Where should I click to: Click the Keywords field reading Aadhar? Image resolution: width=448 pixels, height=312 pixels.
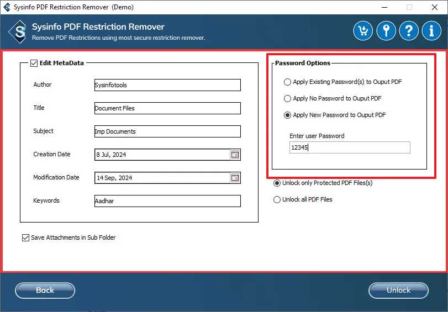click(167, 201)
